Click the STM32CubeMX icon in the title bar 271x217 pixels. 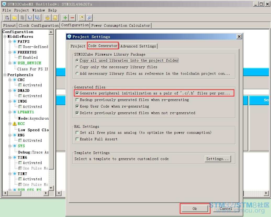(4, 4)
